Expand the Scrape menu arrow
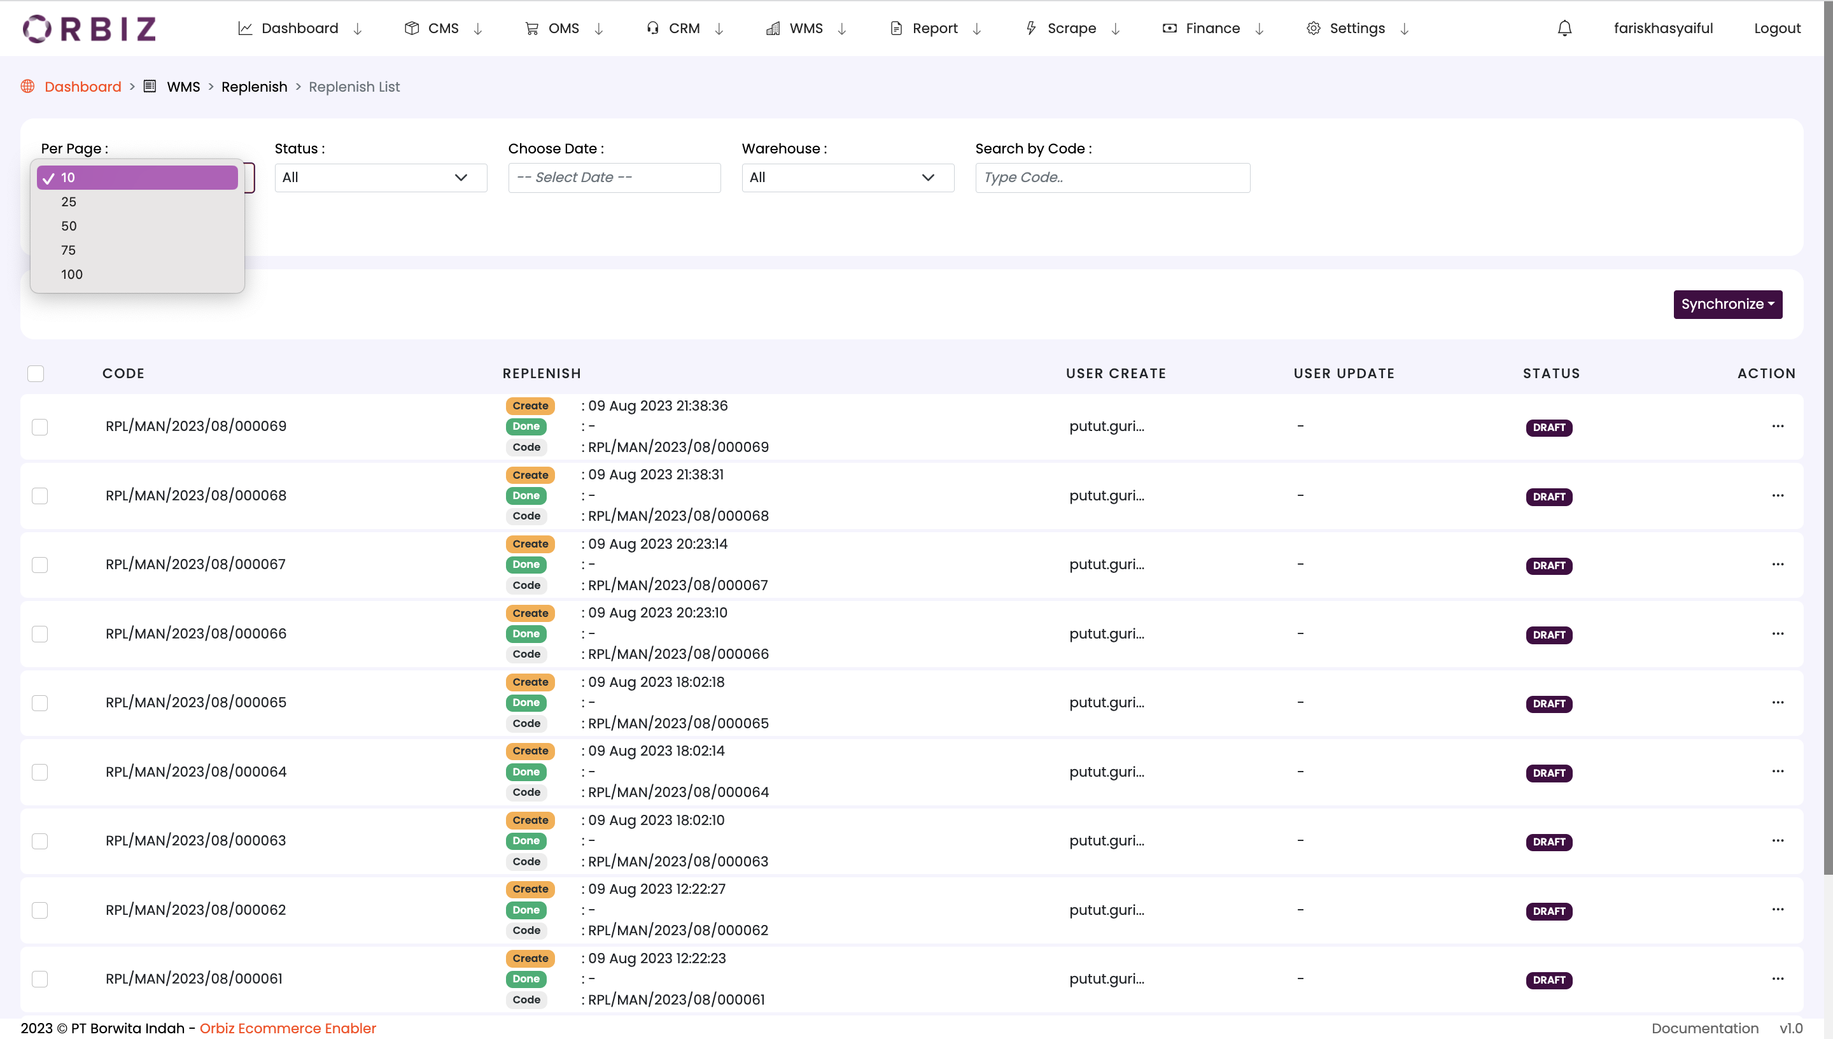1833x1039 pixels. coord(1116,29)
